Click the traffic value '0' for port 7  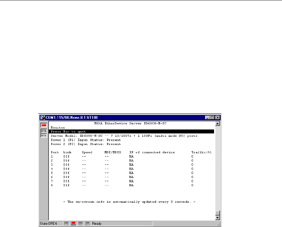click(192, 181)
